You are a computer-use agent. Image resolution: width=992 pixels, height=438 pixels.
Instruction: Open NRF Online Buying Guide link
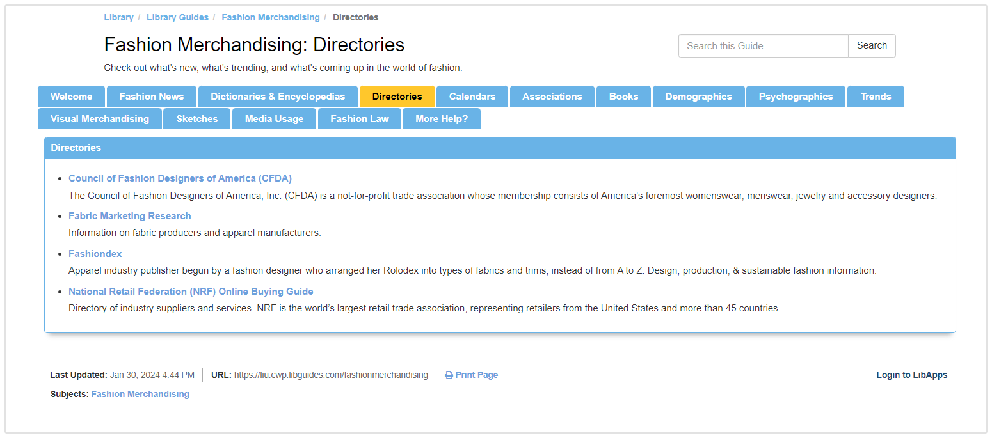(191, 292)
